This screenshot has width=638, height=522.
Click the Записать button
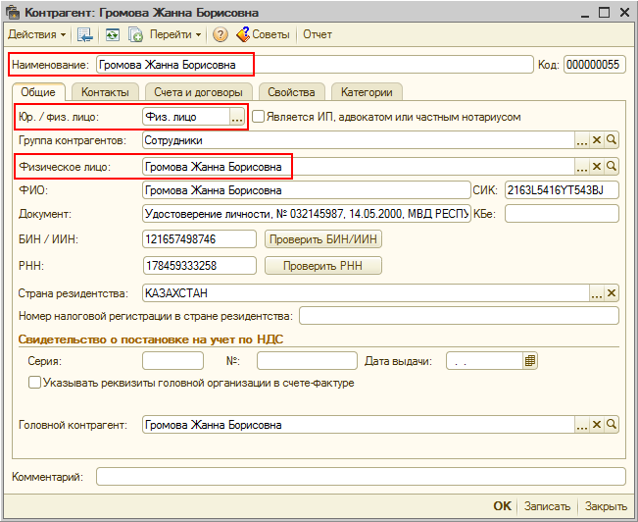(547, 506)
